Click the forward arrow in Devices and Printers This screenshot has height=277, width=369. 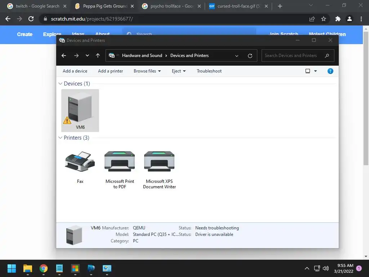(76, 56)
